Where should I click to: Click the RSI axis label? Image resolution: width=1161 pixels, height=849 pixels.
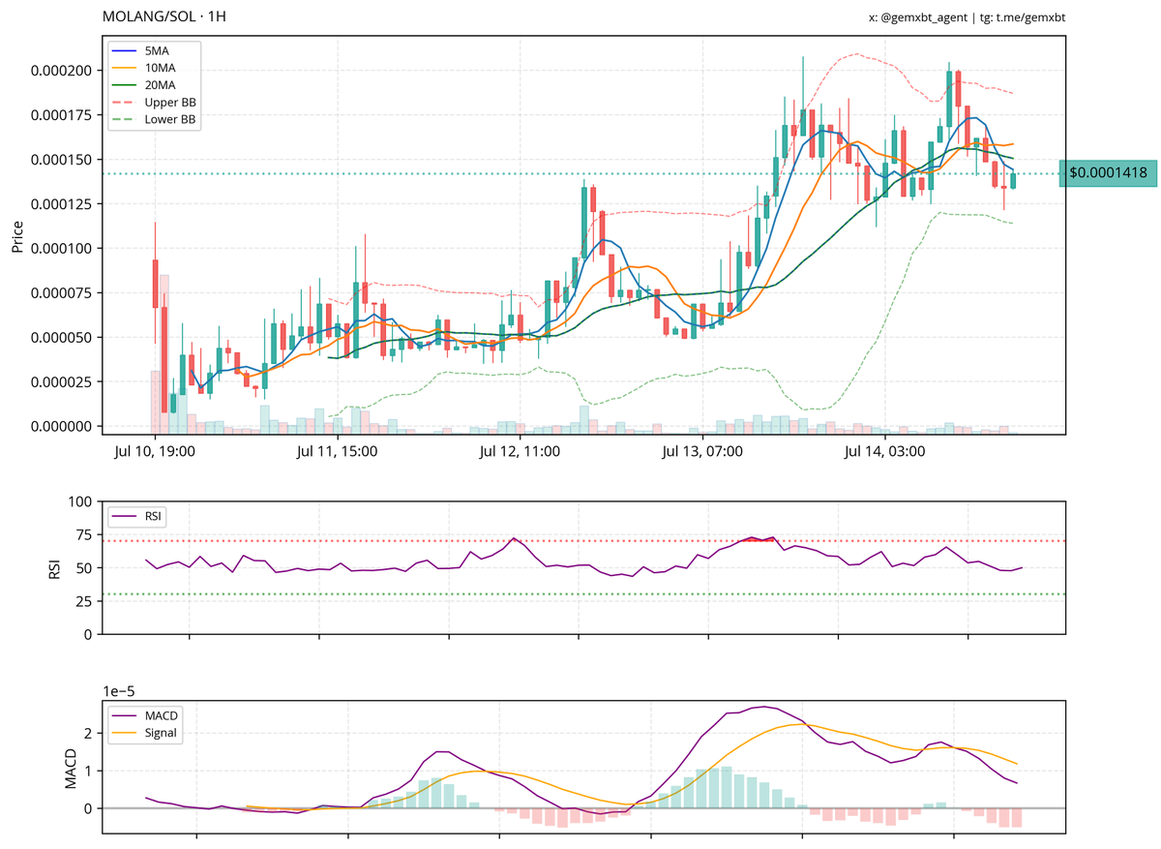(x=53, y=568)
